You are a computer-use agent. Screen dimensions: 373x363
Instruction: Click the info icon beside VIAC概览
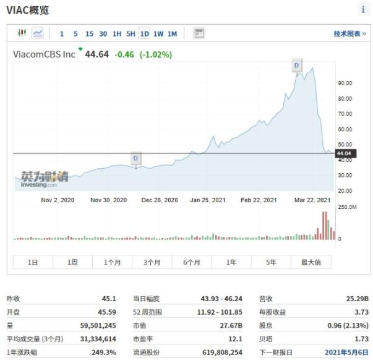363,9
